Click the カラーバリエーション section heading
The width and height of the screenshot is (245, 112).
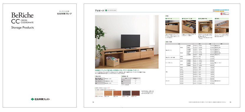[x=102, y=88]
